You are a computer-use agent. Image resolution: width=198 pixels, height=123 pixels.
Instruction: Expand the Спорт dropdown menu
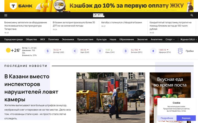point(170,39)
